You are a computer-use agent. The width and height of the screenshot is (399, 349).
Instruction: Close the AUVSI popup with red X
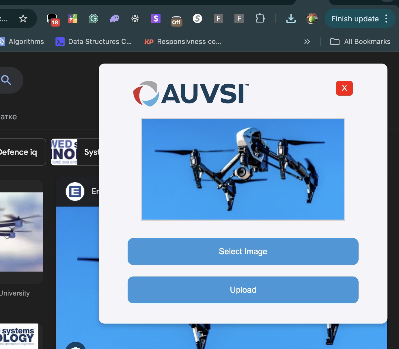tap(344, 88)
